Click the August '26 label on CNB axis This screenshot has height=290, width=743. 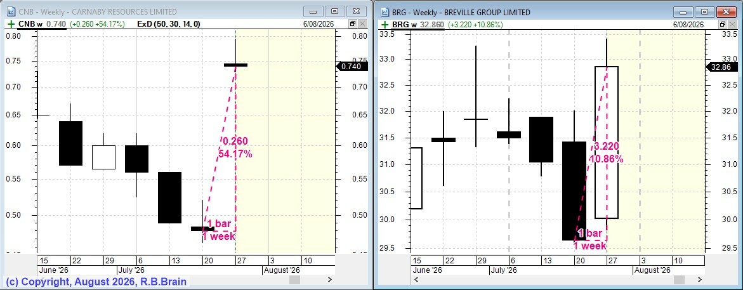tap(281, 270)
